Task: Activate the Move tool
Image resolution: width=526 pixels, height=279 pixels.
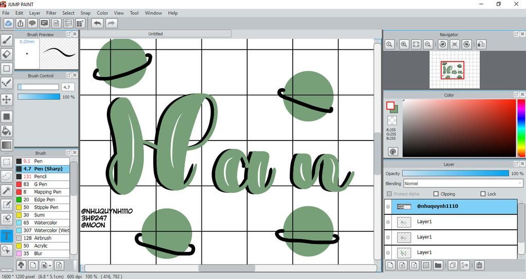Action: click(x=6, y=99)
